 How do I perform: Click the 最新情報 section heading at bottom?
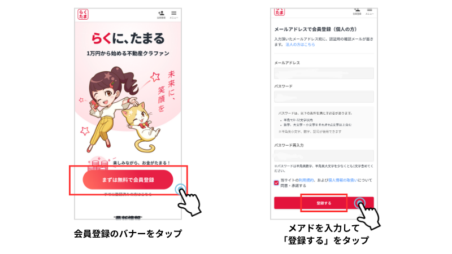pyautogui.click(x=128, y=218)
